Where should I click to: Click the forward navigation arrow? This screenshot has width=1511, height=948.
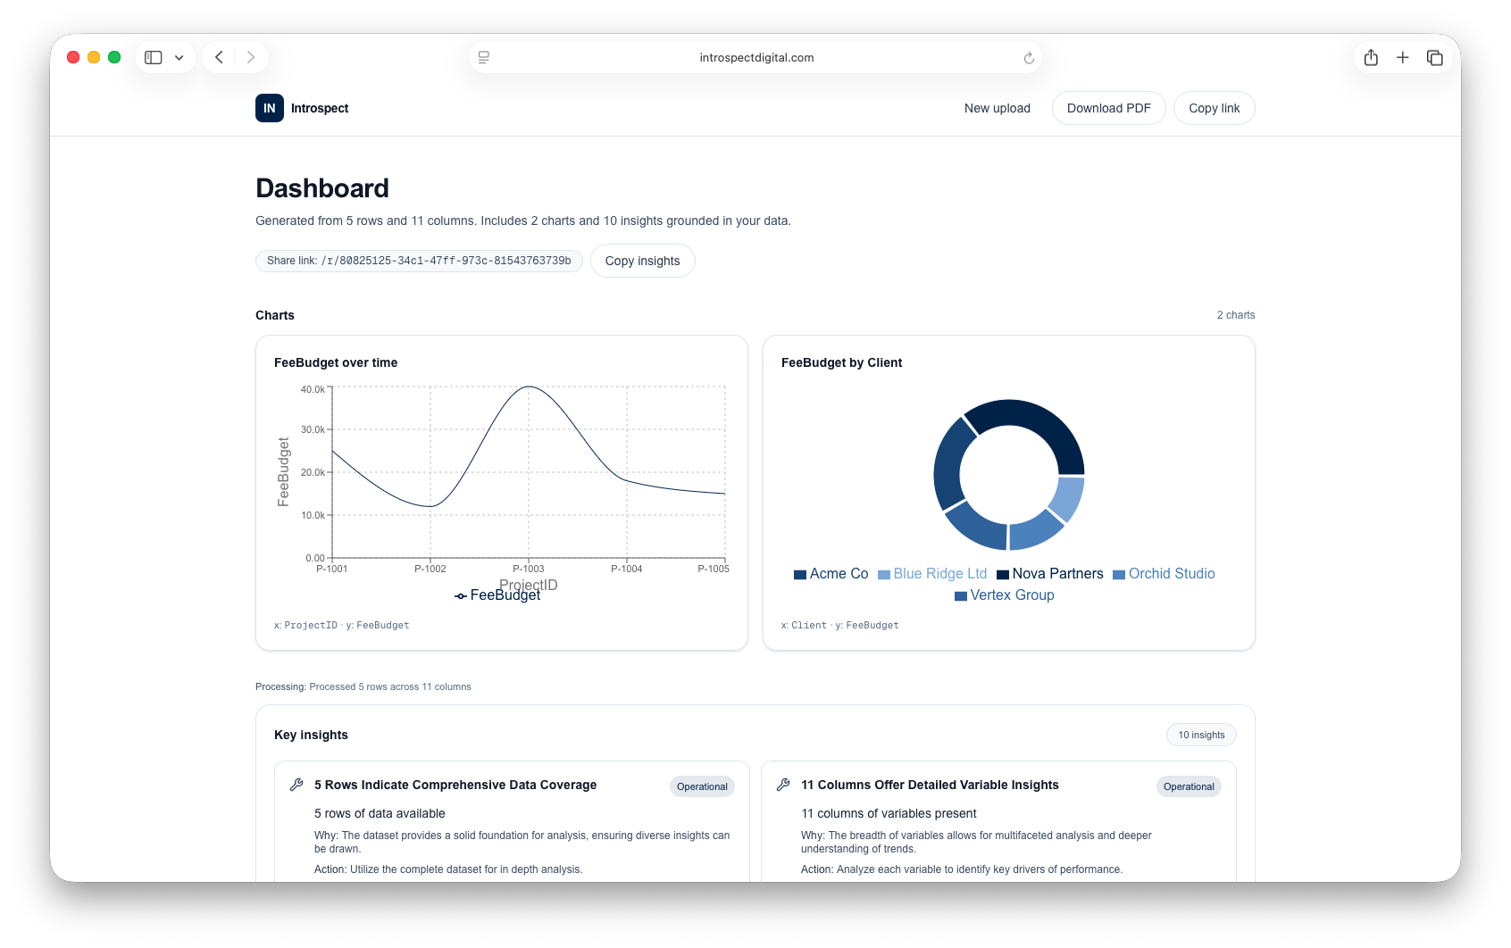[x=250, y=56]
